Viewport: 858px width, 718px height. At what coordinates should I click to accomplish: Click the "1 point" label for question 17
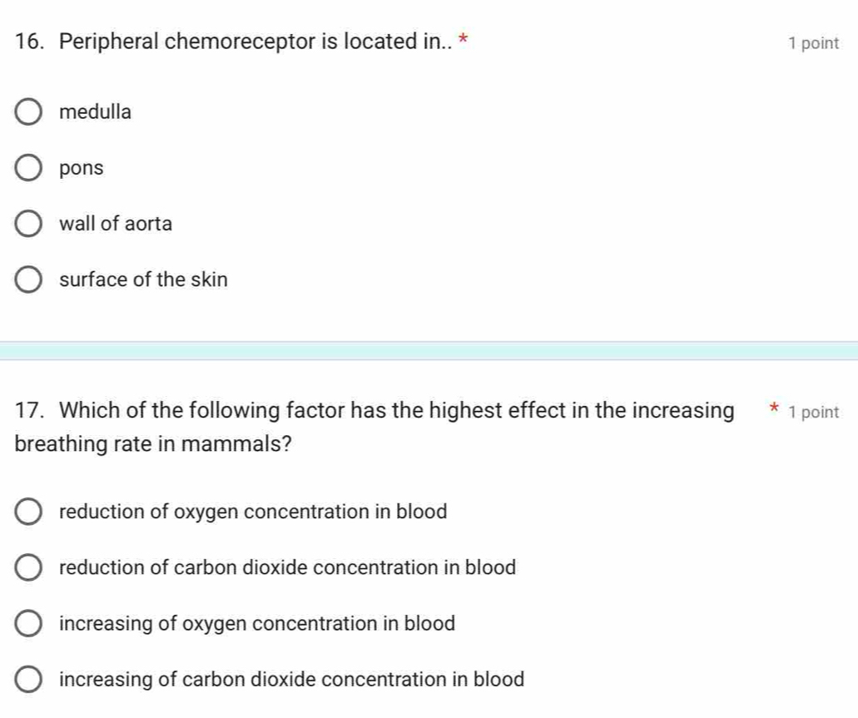point(816,411)
